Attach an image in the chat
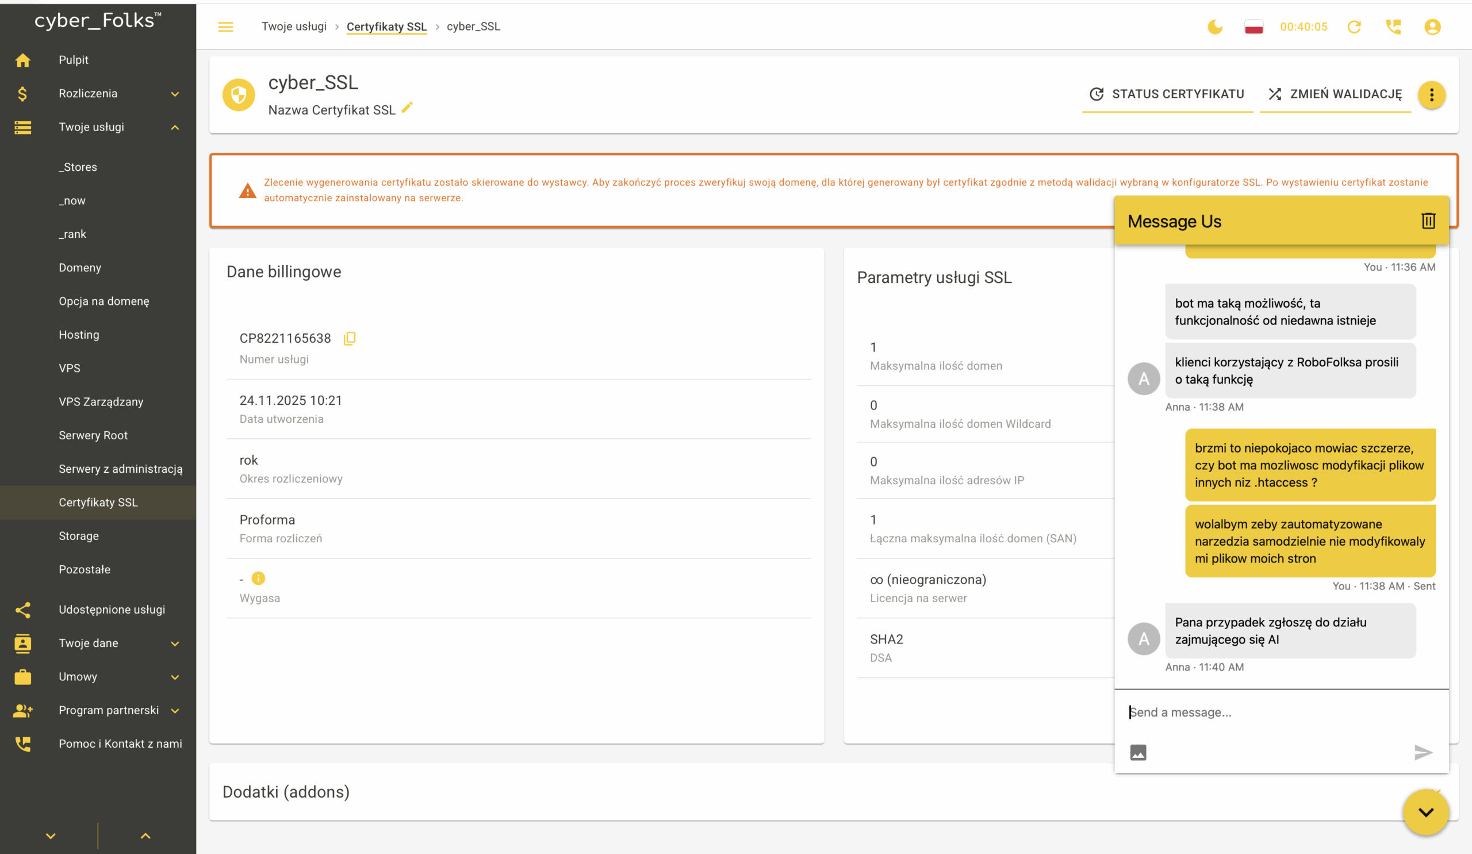 click(1138, 752)
